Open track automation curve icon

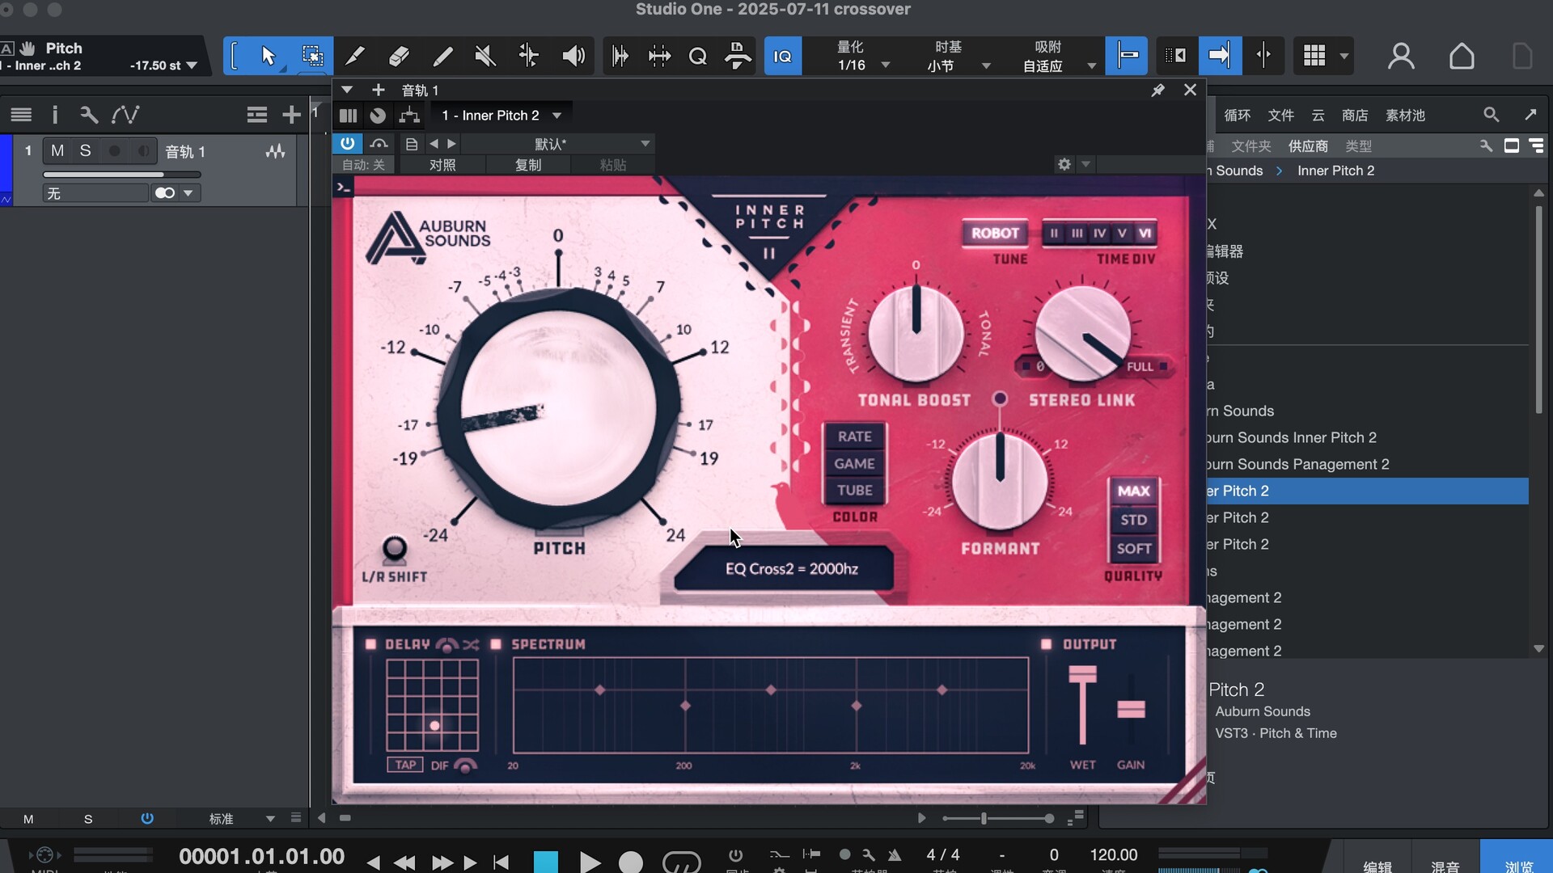[x=125, y=115]
